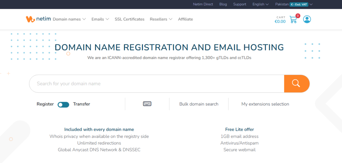The height and width of the screenshot is (163, 342).
Task: Go to the Affiliate page
Action: pos(185,19)
